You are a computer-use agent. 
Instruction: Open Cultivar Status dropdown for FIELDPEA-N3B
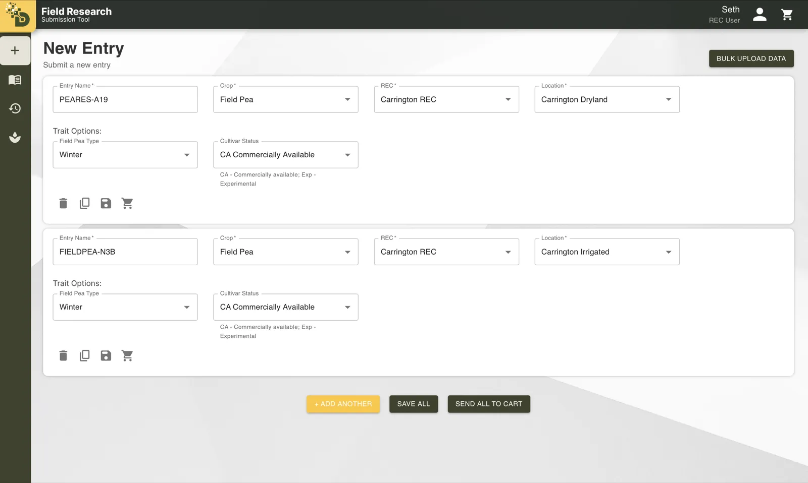[x=286, y=307]
